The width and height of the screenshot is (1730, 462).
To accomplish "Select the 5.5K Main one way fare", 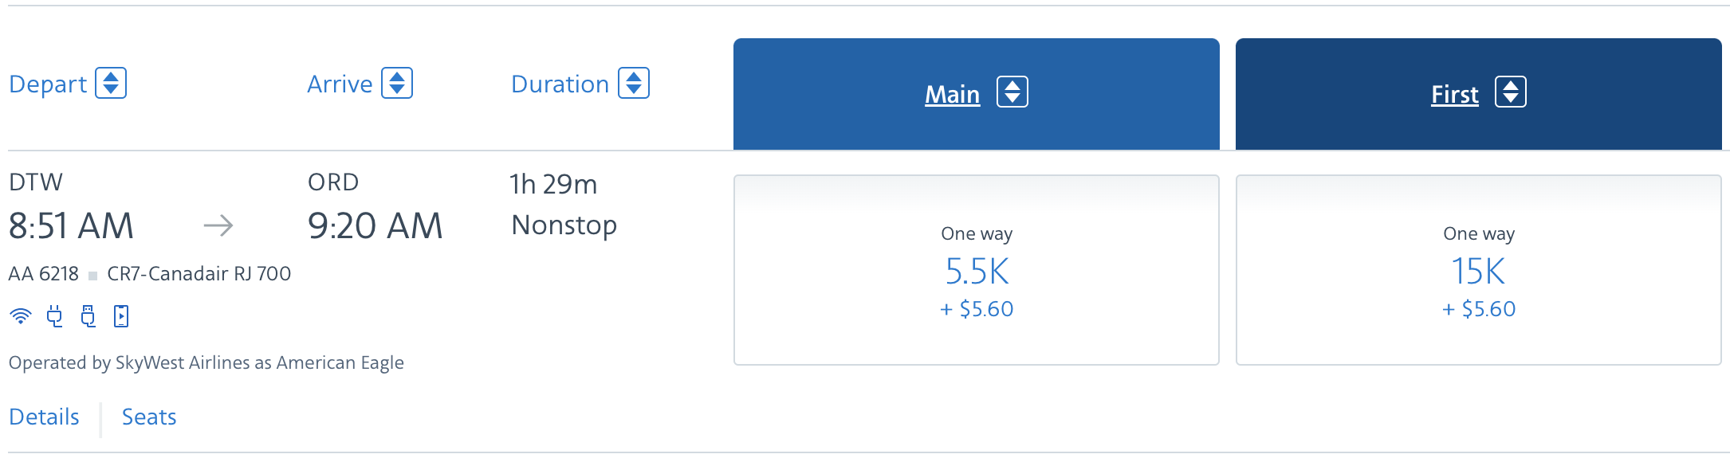I will click(x=976, y=271).
